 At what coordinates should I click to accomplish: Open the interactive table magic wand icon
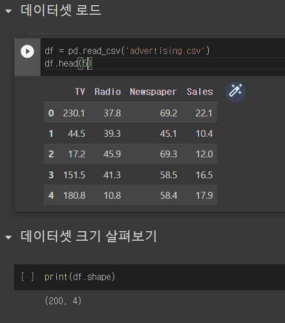click(x=236, y=92)
